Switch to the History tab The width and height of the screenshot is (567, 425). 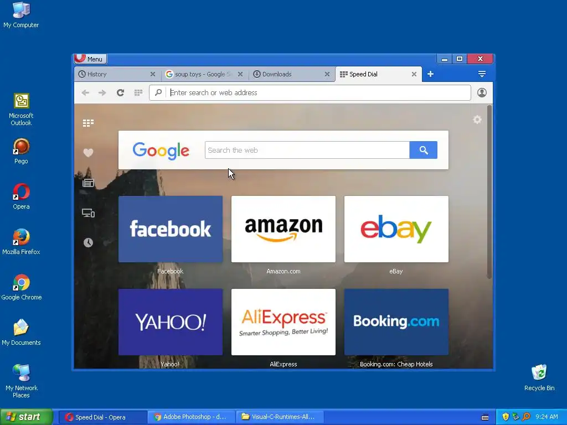coord(117,74)
